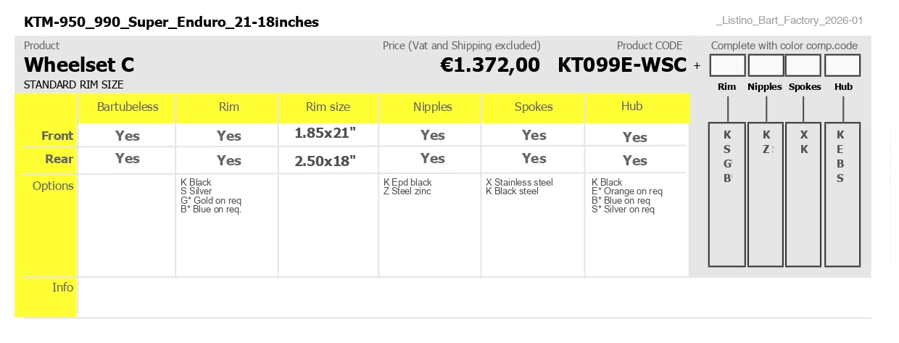Click the Wheelset C product title
Viewport: 899px width, 343px height.
[79, 65]
